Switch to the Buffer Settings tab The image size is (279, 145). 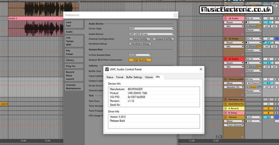[134, 77]
